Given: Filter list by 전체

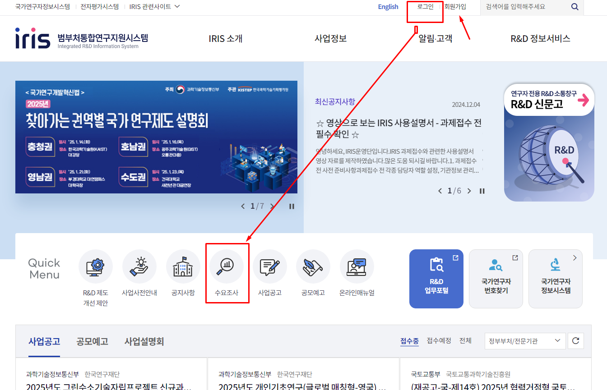Looking at the screenshot, I should [465, 341].
